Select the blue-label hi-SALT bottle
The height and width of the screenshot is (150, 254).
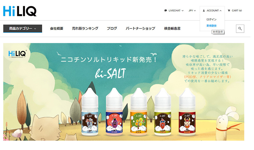(90, 112)
